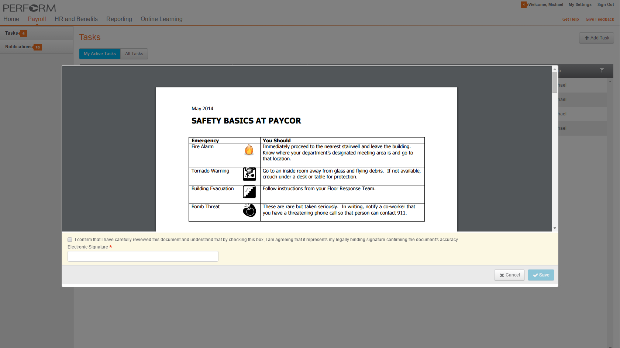The width and height of the screenshot is (620, 348).
Task: Click Sign Out link
Action: click(x=606, y=4)
